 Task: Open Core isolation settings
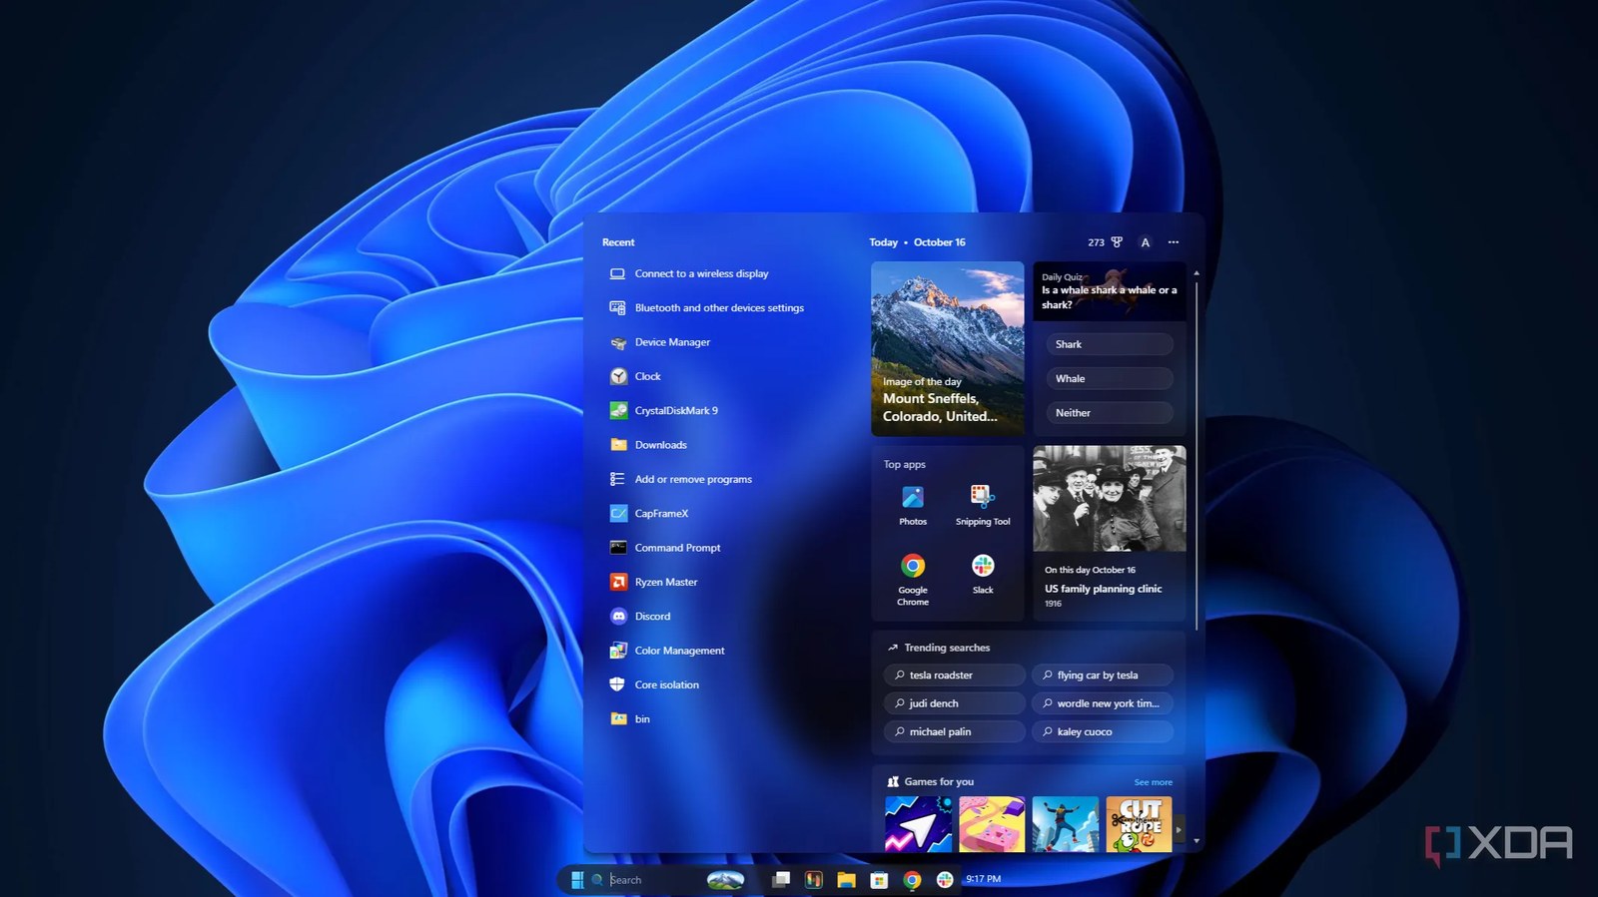pyautogui.click(x=654, y=684)
